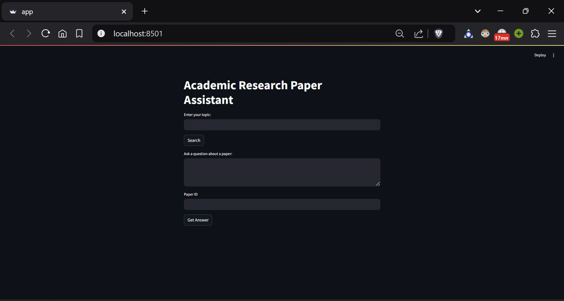Open the extensions puzzle menu
Viewport: 564px width, 301px height.
535,33
